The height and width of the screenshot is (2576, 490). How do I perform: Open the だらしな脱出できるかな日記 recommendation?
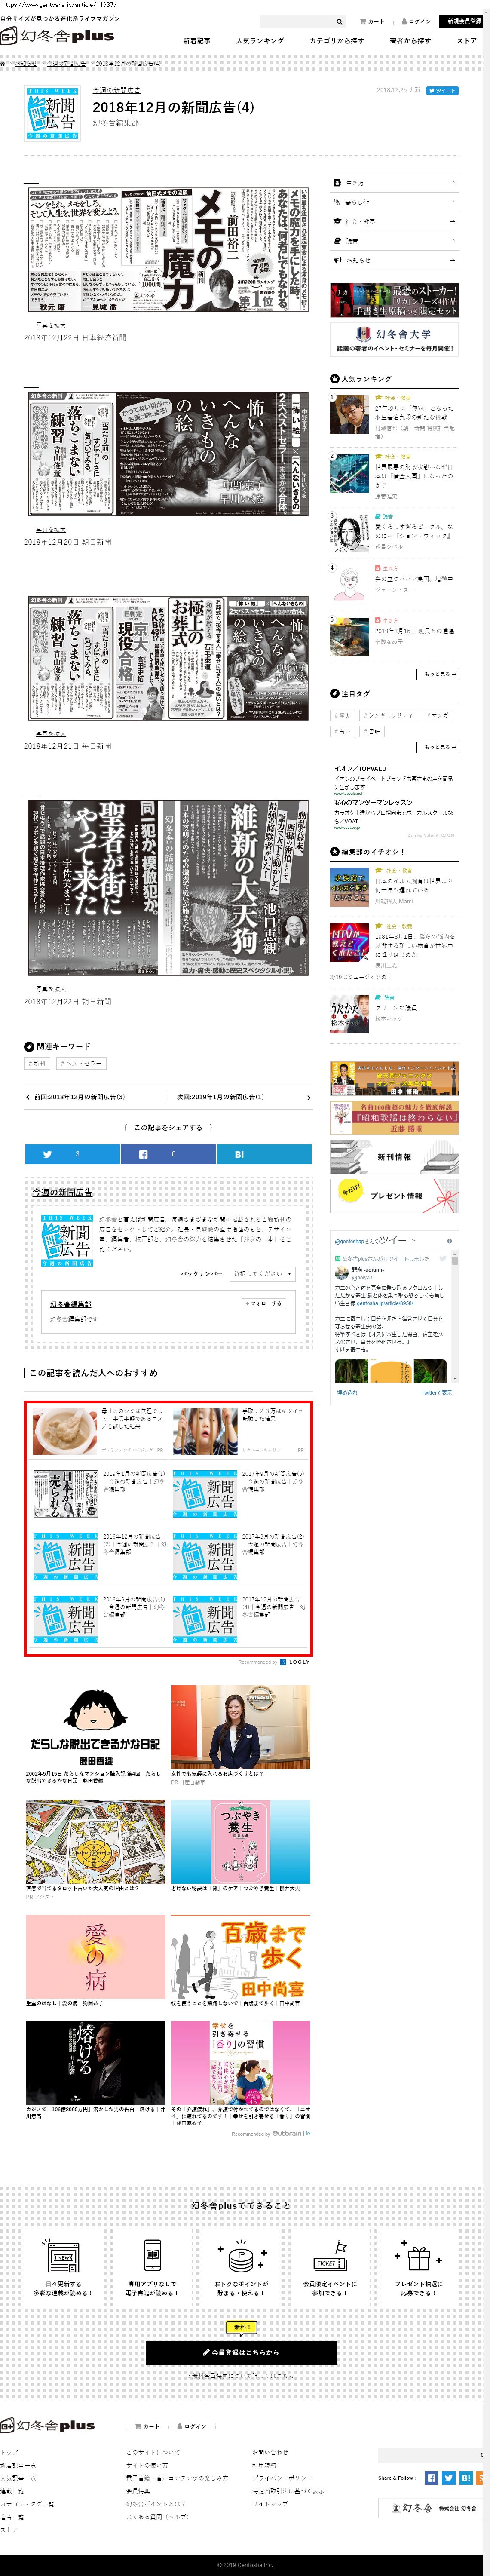pyautogui.click(x=95, y=1733)
